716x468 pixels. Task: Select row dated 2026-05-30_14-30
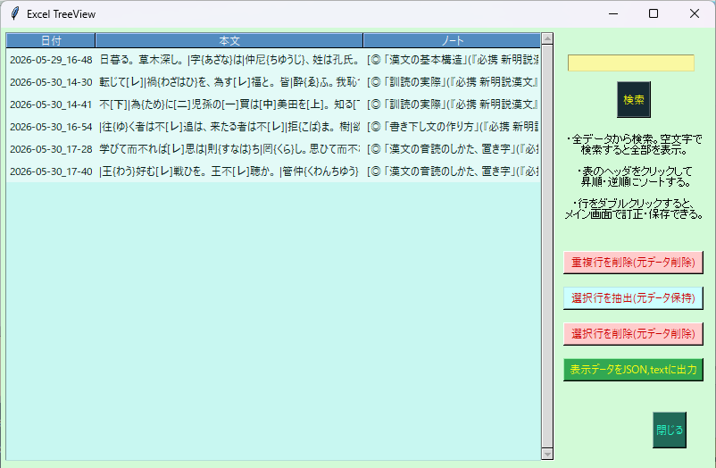(273, 82)
